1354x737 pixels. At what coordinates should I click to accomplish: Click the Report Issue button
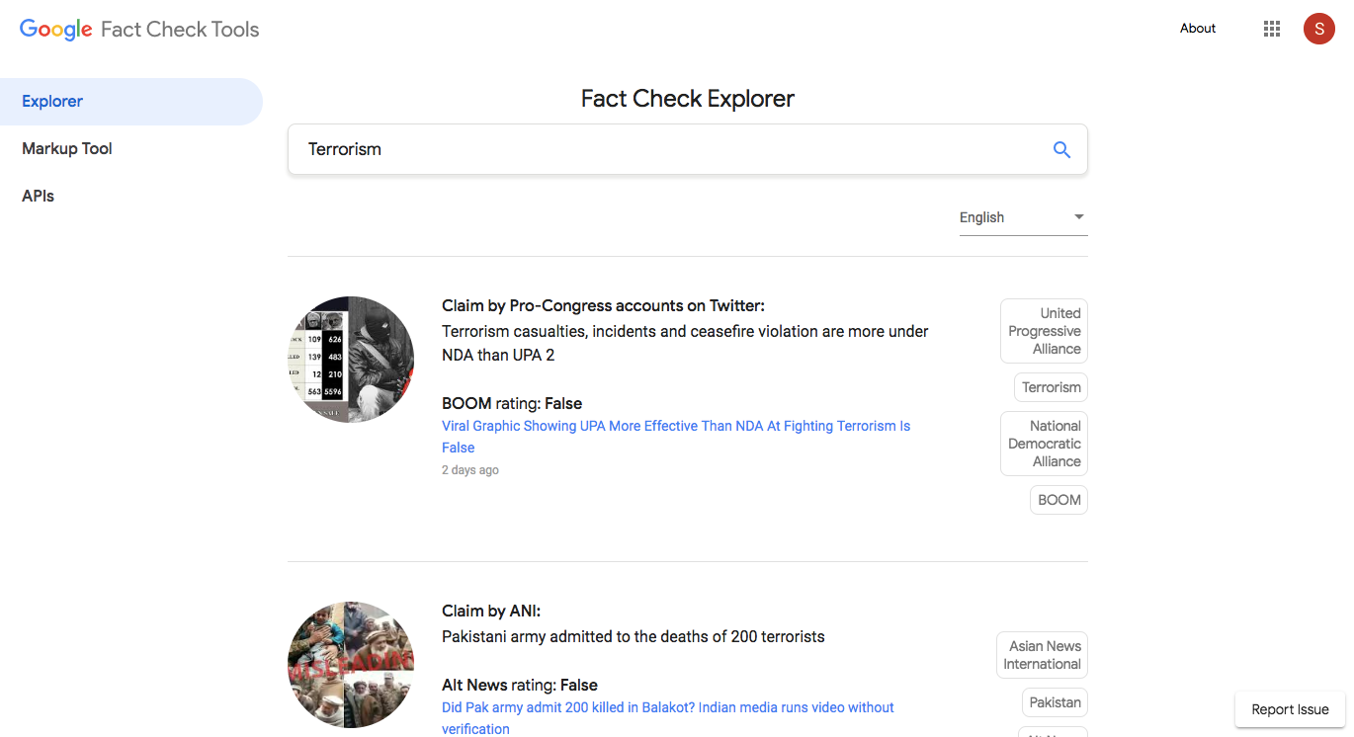click(x=1290, y=709)
